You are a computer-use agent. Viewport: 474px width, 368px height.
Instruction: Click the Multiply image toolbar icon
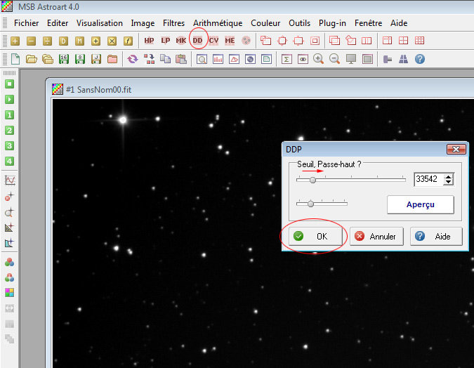[x=112, y=41]
